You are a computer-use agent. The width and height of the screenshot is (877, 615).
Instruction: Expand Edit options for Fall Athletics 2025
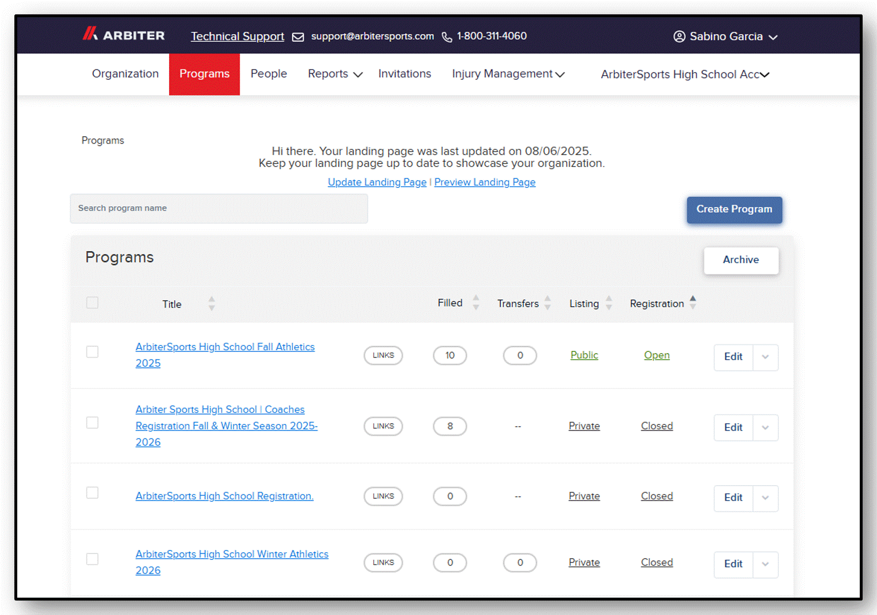(765, 357)
